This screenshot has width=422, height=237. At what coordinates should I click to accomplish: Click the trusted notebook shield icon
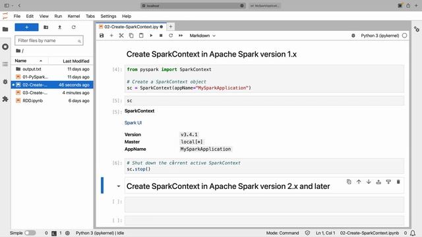[307, 233]
